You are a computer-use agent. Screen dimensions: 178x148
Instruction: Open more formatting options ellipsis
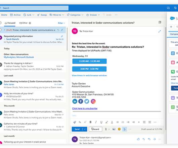155,122
